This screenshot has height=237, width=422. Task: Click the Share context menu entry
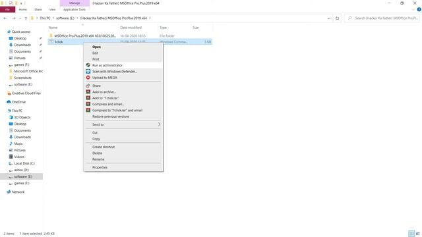coord(123,86)
